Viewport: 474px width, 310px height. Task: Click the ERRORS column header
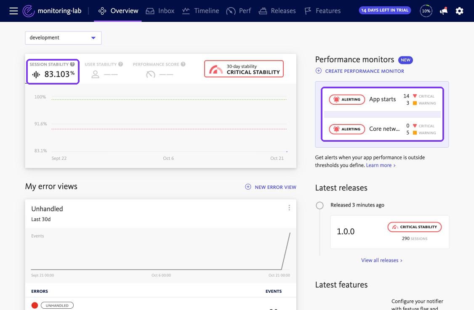[40, 291]
